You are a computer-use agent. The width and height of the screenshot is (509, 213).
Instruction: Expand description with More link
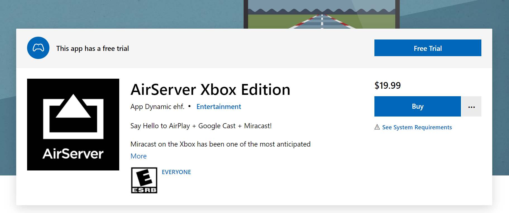(x=138, y=156)
